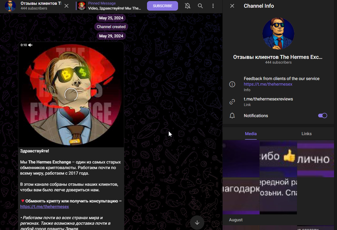This screenshot has width=337, height=230.
Task: Play the video message in the chat
Action: point(71,94)
